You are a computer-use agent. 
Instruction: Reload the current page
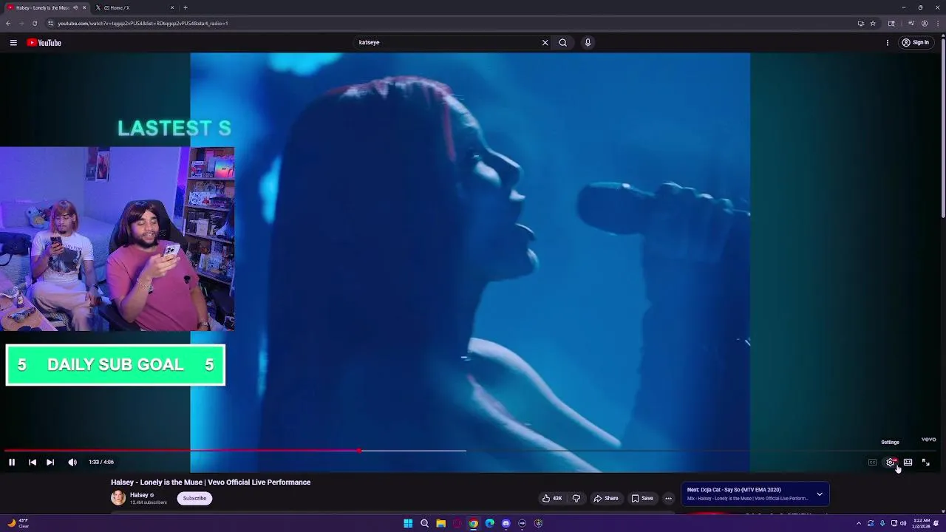point(34,23)
